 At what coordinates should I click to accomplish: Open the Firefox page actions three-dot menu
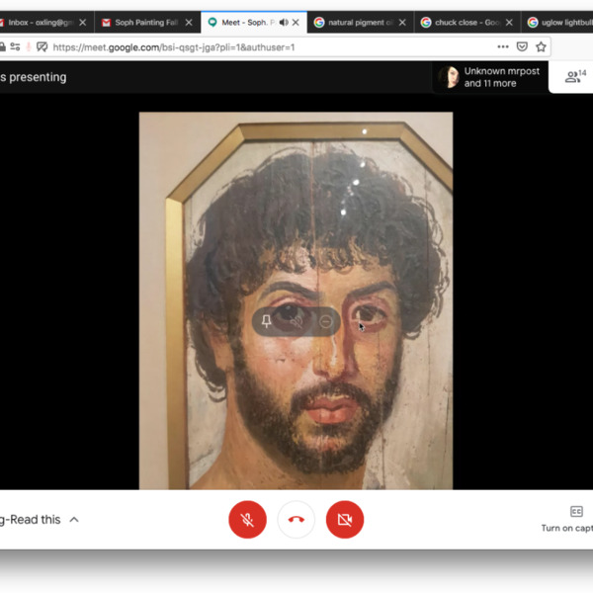point(503,46)
